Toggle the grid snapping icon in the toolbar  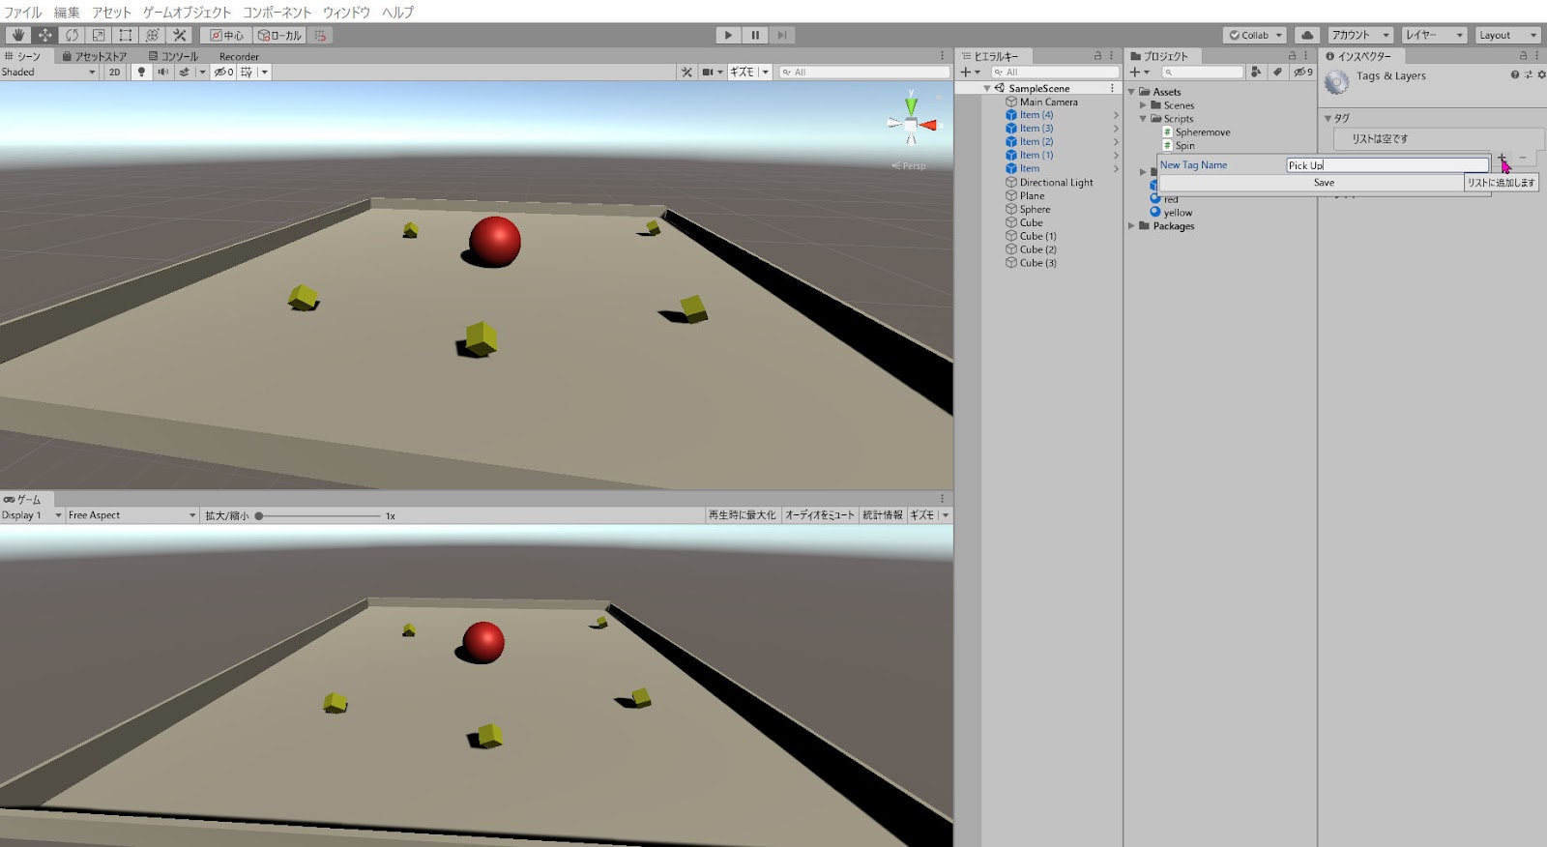point(321,35)
